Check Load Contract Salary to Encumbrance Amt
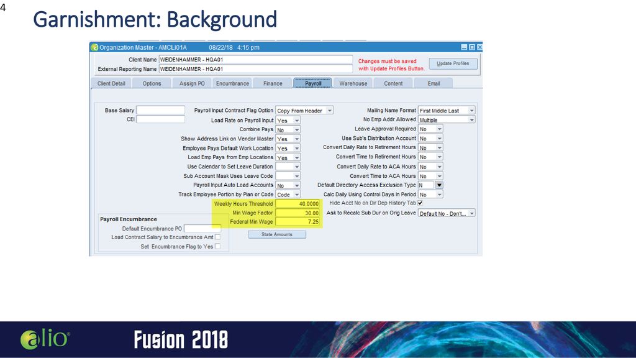Screen dimensions: 636x358 (218, 237)
